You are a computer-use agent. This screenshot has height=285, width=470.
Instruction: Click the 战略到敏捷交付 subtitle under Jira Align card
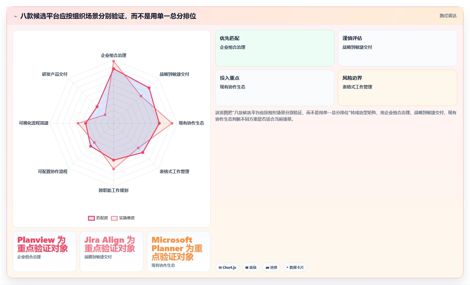click(98, 257)
